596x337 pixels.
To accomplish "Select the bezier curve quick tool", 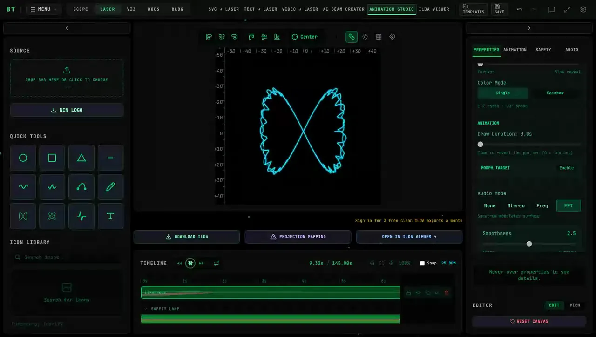I will [x=81, y=187].
